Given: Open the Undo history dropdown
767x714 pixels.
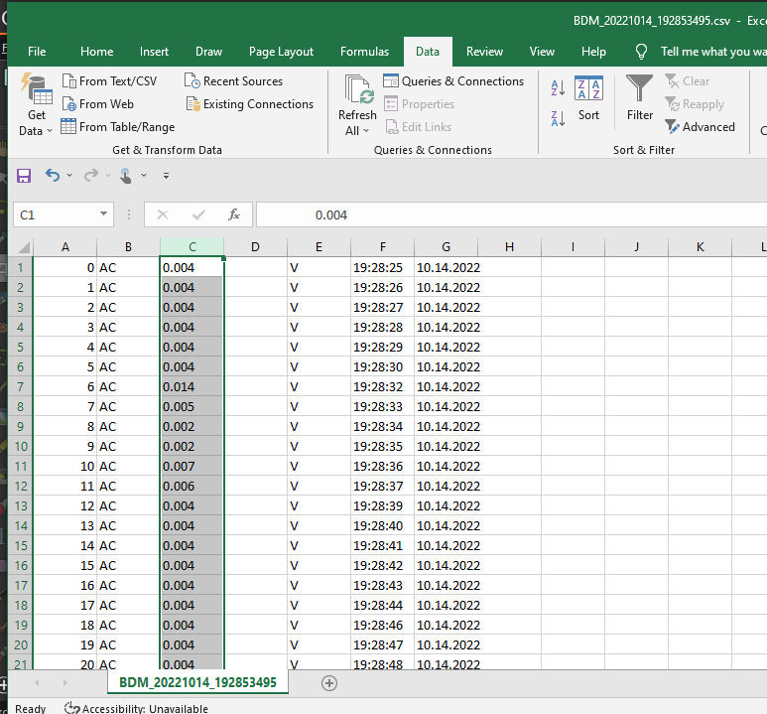Looking at the screenshot, I should [69, 176].
